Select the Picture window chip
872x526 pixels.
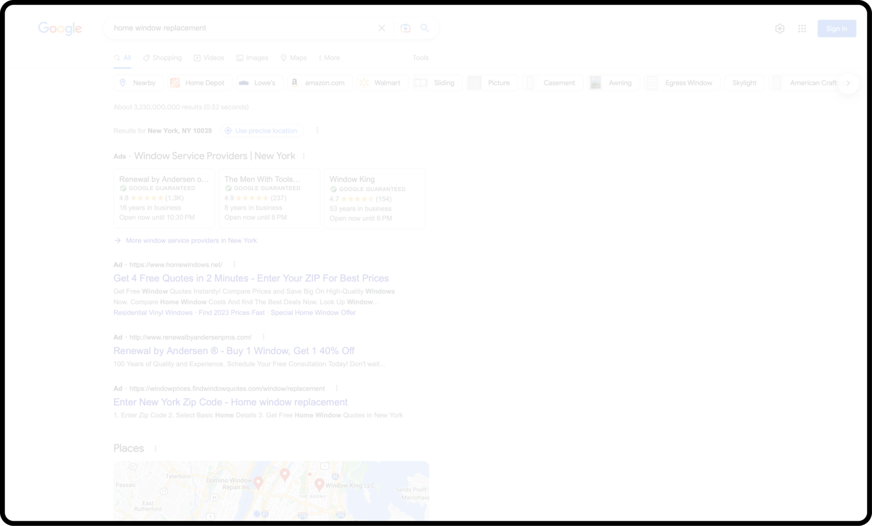(491, 83)
